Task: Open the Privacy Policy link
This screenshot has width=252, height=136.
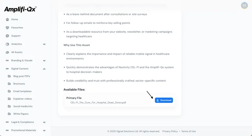Action: pos(170,131)
